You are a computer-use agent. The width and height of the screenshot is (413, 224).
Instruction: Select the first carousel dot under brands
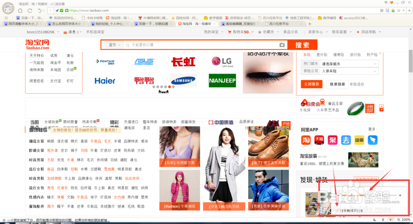pyautogui.click(x=154, y=87)
